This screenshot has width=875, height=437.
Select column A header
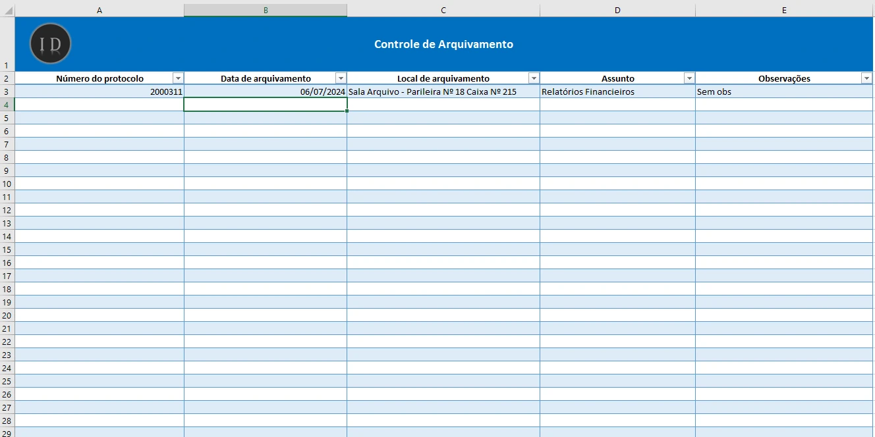(99, 9)
